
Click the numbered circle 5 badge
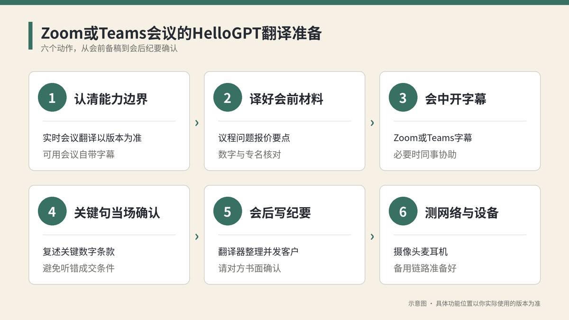point(228,212)
